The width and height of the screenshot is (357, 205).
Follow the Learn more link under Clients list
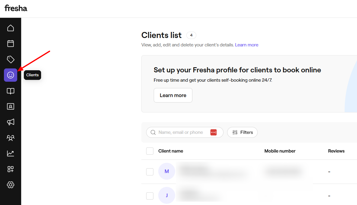click(246, 45)
